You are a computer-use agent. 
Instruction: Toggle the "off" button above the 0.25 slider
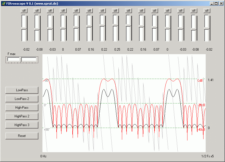(115, 11)
